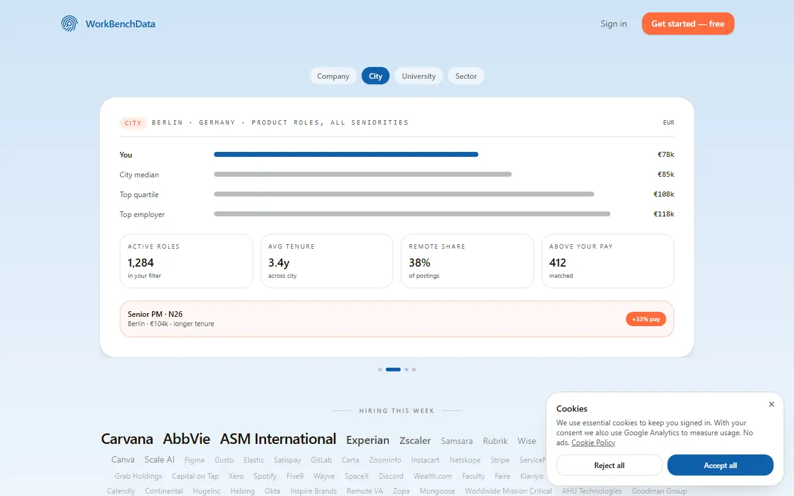This screenshot has width=794, height=496.
Task: Open the Scale AI company link
Action: point(159,459)
